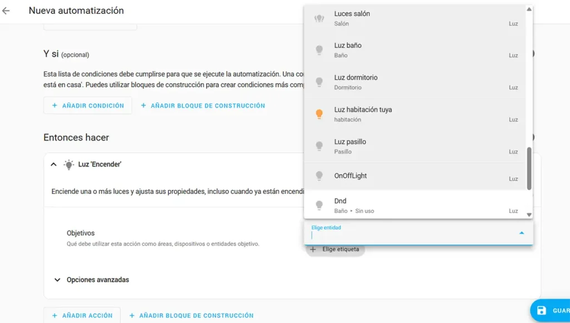Click the entity list scrollbar thumb
The image size is (570, 323).
pyautogui.click(x=529, y=168)
